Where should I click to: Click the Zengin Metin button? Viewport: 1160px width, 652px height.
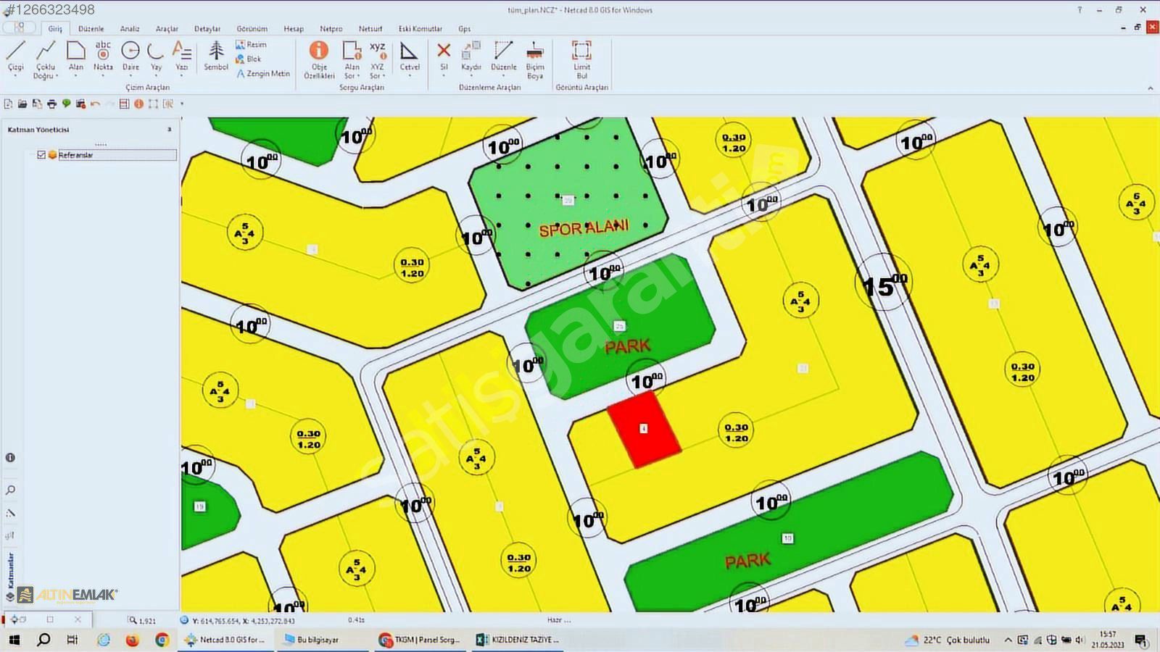tap(263, 74)
